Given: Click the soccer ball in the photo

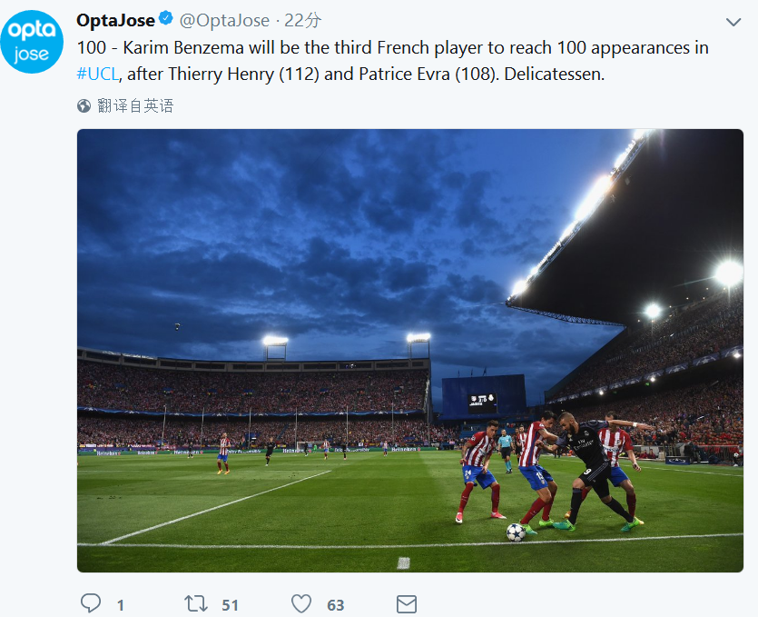Looking at the screenshot, I should coord(516,532).
